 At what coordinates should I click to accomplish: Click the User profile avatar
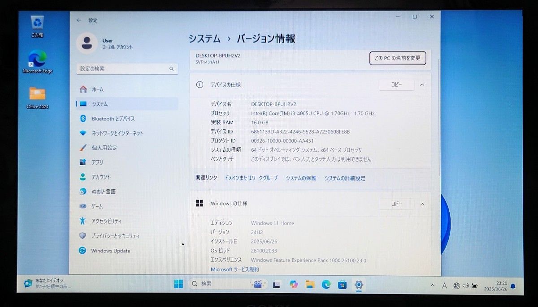pyautogui.click(x=87, y=43)
